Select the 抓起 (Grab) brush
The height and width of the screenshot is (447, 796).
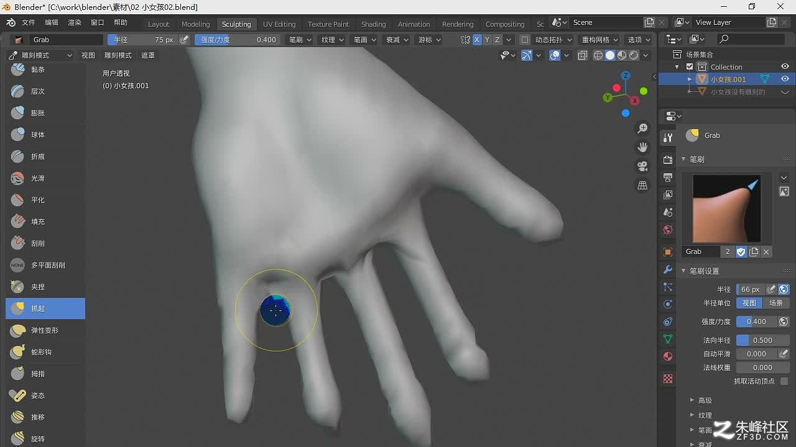coord(45,309)
